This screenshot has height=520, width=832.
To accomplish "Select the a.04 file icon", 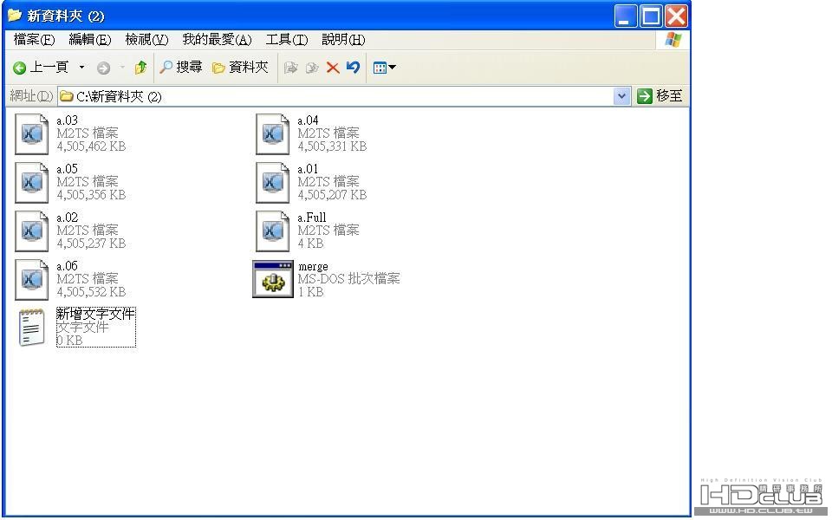I will pos(273,134).
